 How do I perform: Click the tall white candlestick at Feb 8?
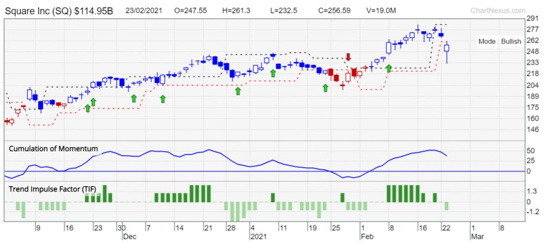(389, 48)
